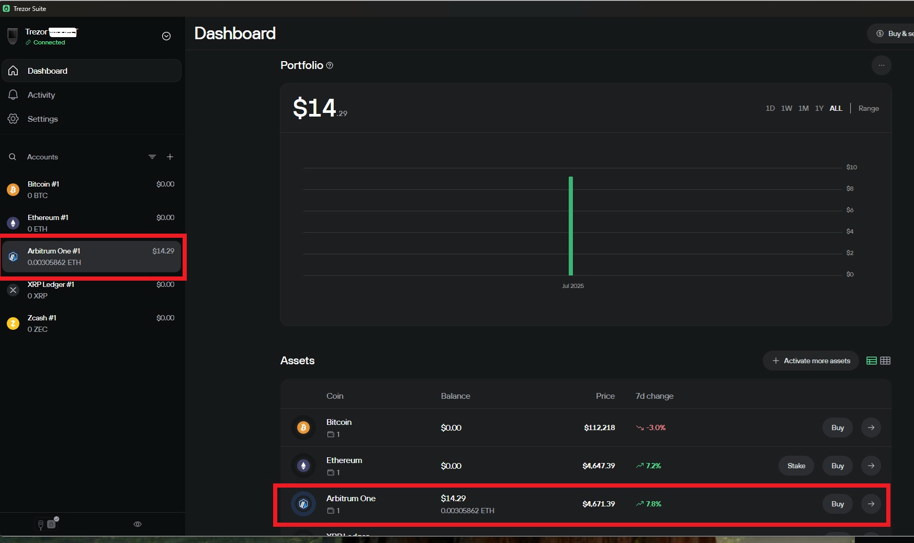Click the Ethereum icon in Assets table
This screenshot has width=914, height=543.
pos(303,466)
